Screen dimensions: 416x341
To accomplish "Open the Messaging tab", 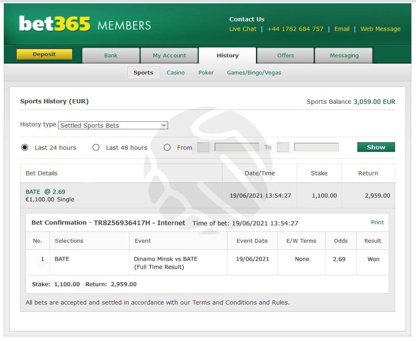I will pos(344,55).
